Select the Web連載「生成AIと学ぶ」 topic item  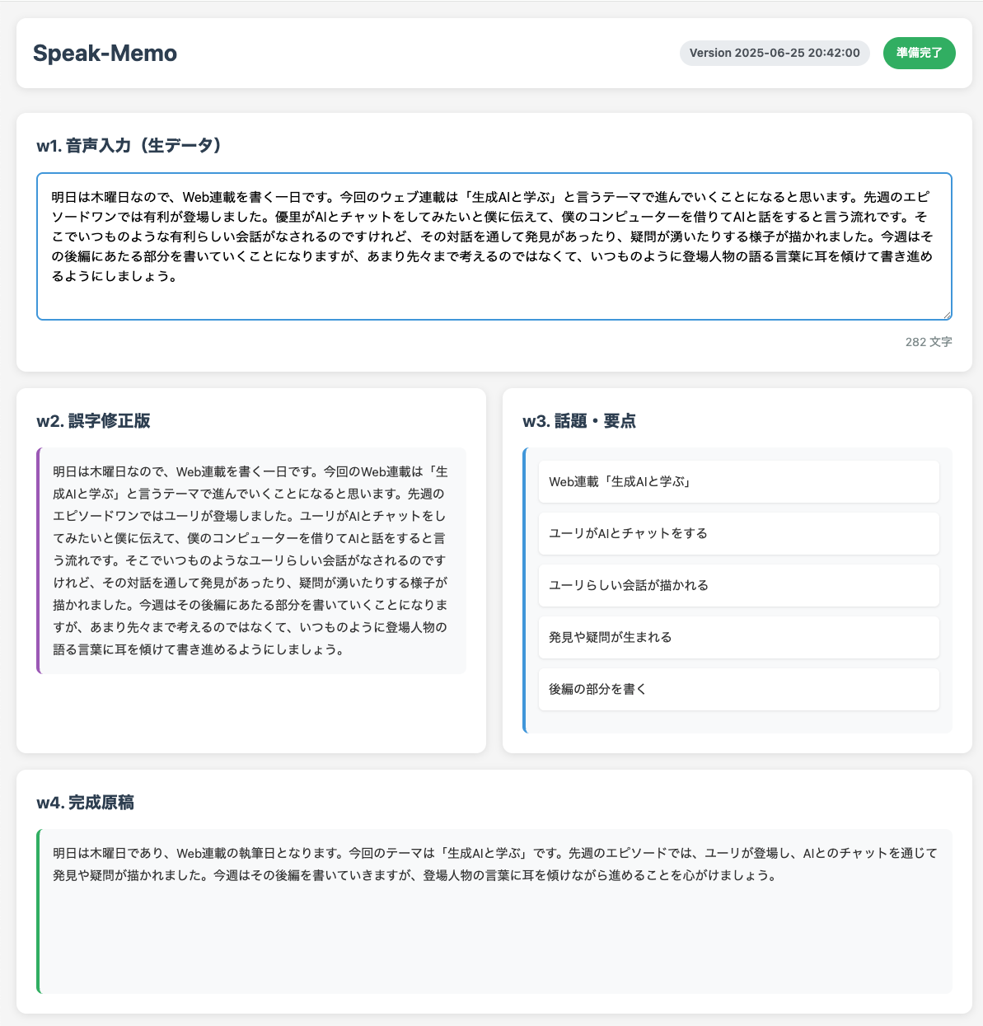pos(739,481)
